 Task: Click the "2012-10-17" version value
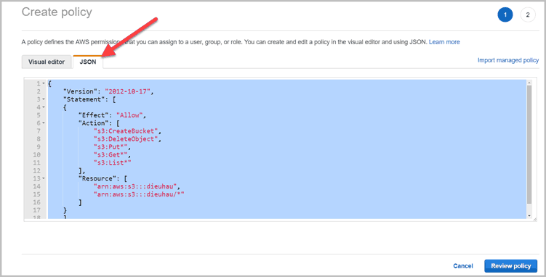coord(127,91)
